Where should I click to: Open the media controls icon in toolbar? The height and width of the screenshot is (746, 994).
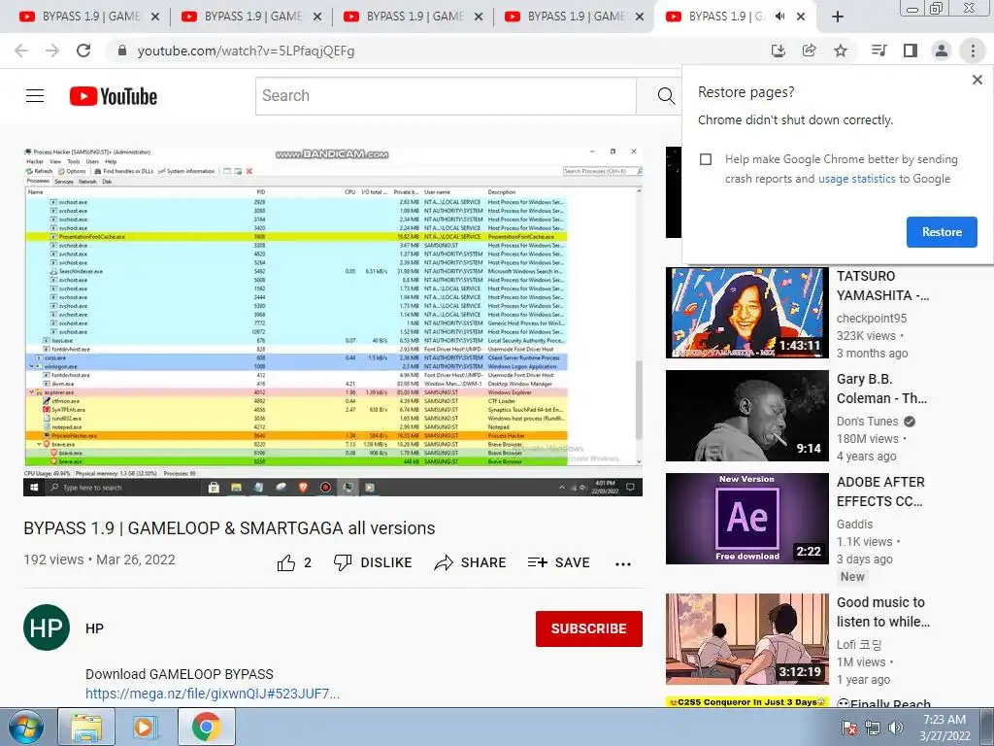click(x=878, y=51)
